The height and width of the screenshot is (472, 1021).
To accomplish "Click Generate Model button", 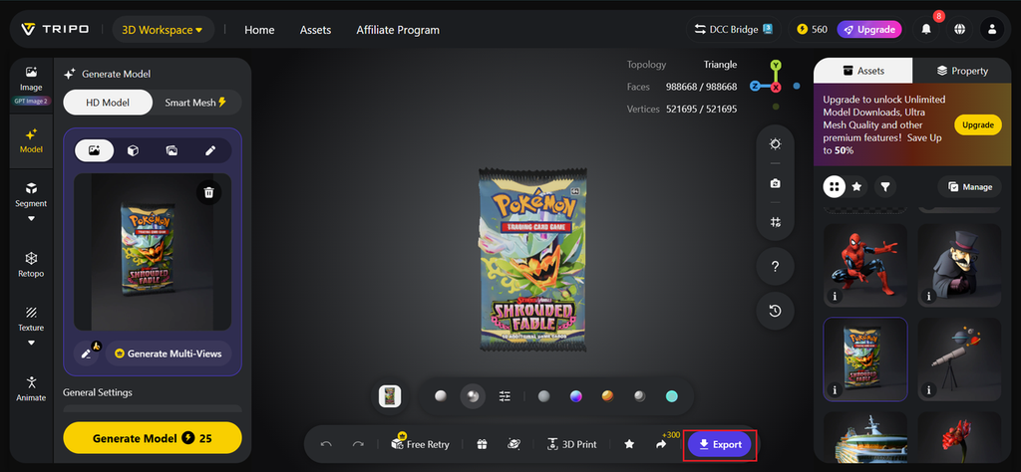I will (153, 438).
